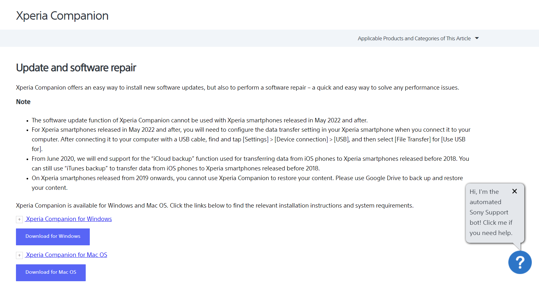Click the Download for Windows button
539x289 pixels.
[53, 237]
